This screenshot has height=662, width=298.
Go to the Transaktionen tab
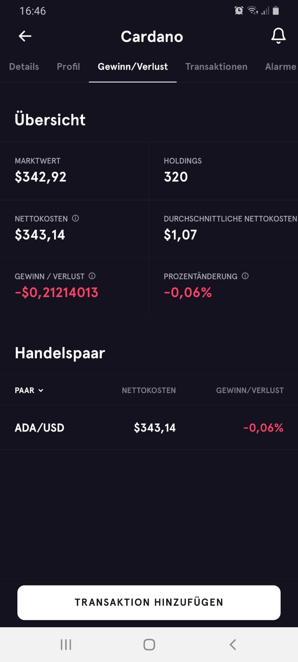[216, 67]
